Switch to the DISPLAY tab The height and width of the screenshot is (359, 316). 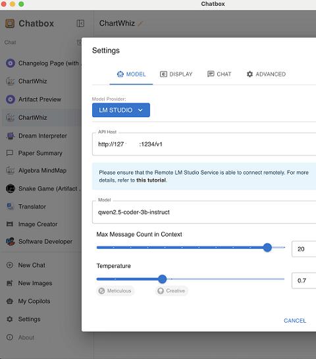[176, 74]
